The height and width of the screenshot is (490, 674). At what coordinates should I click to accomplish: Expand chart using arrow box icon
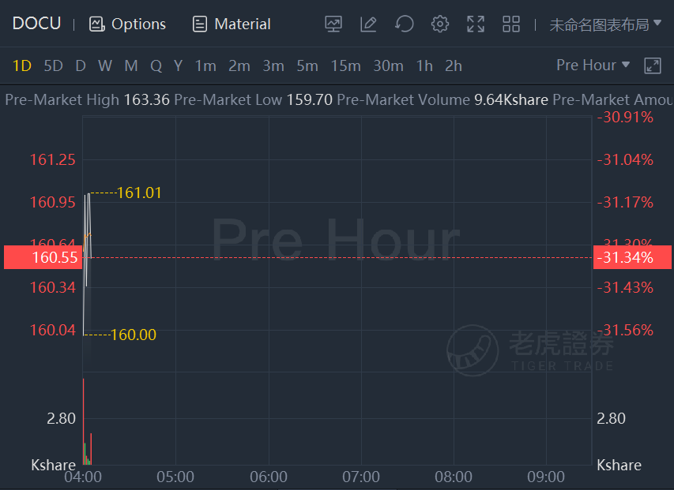tap(652, 66)
